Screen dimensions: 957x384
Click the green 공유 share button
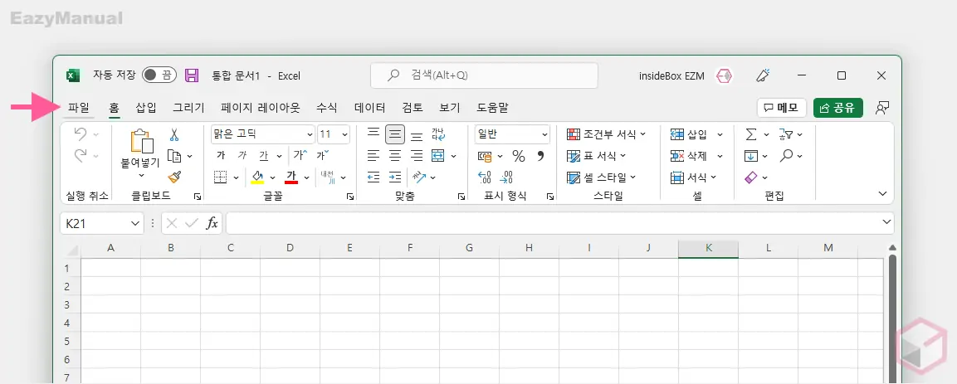click(x=838, y=108)
